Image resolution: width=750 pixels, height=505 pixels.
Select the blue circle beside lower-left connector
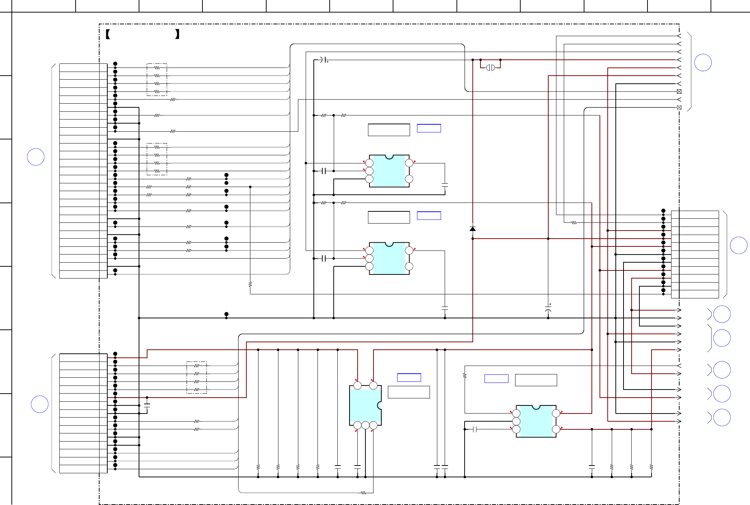pos(39,404)
